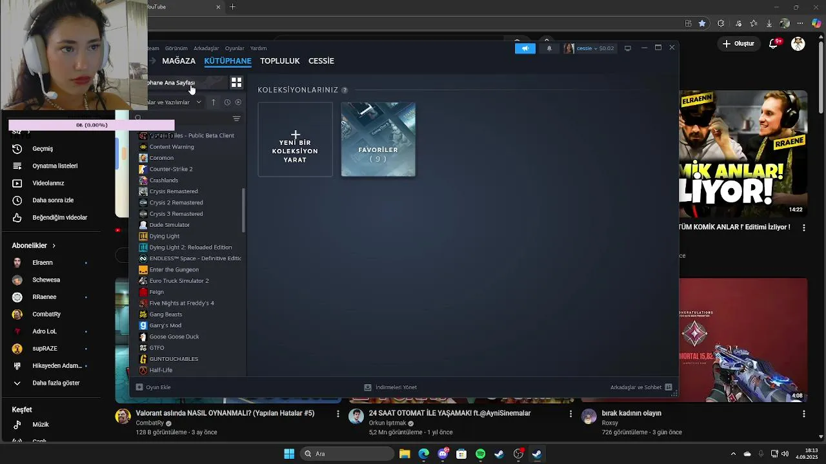826x464 pixels.
Task: Select the KÜTÜPHANE library tab
Action: (x=228, y=61)
